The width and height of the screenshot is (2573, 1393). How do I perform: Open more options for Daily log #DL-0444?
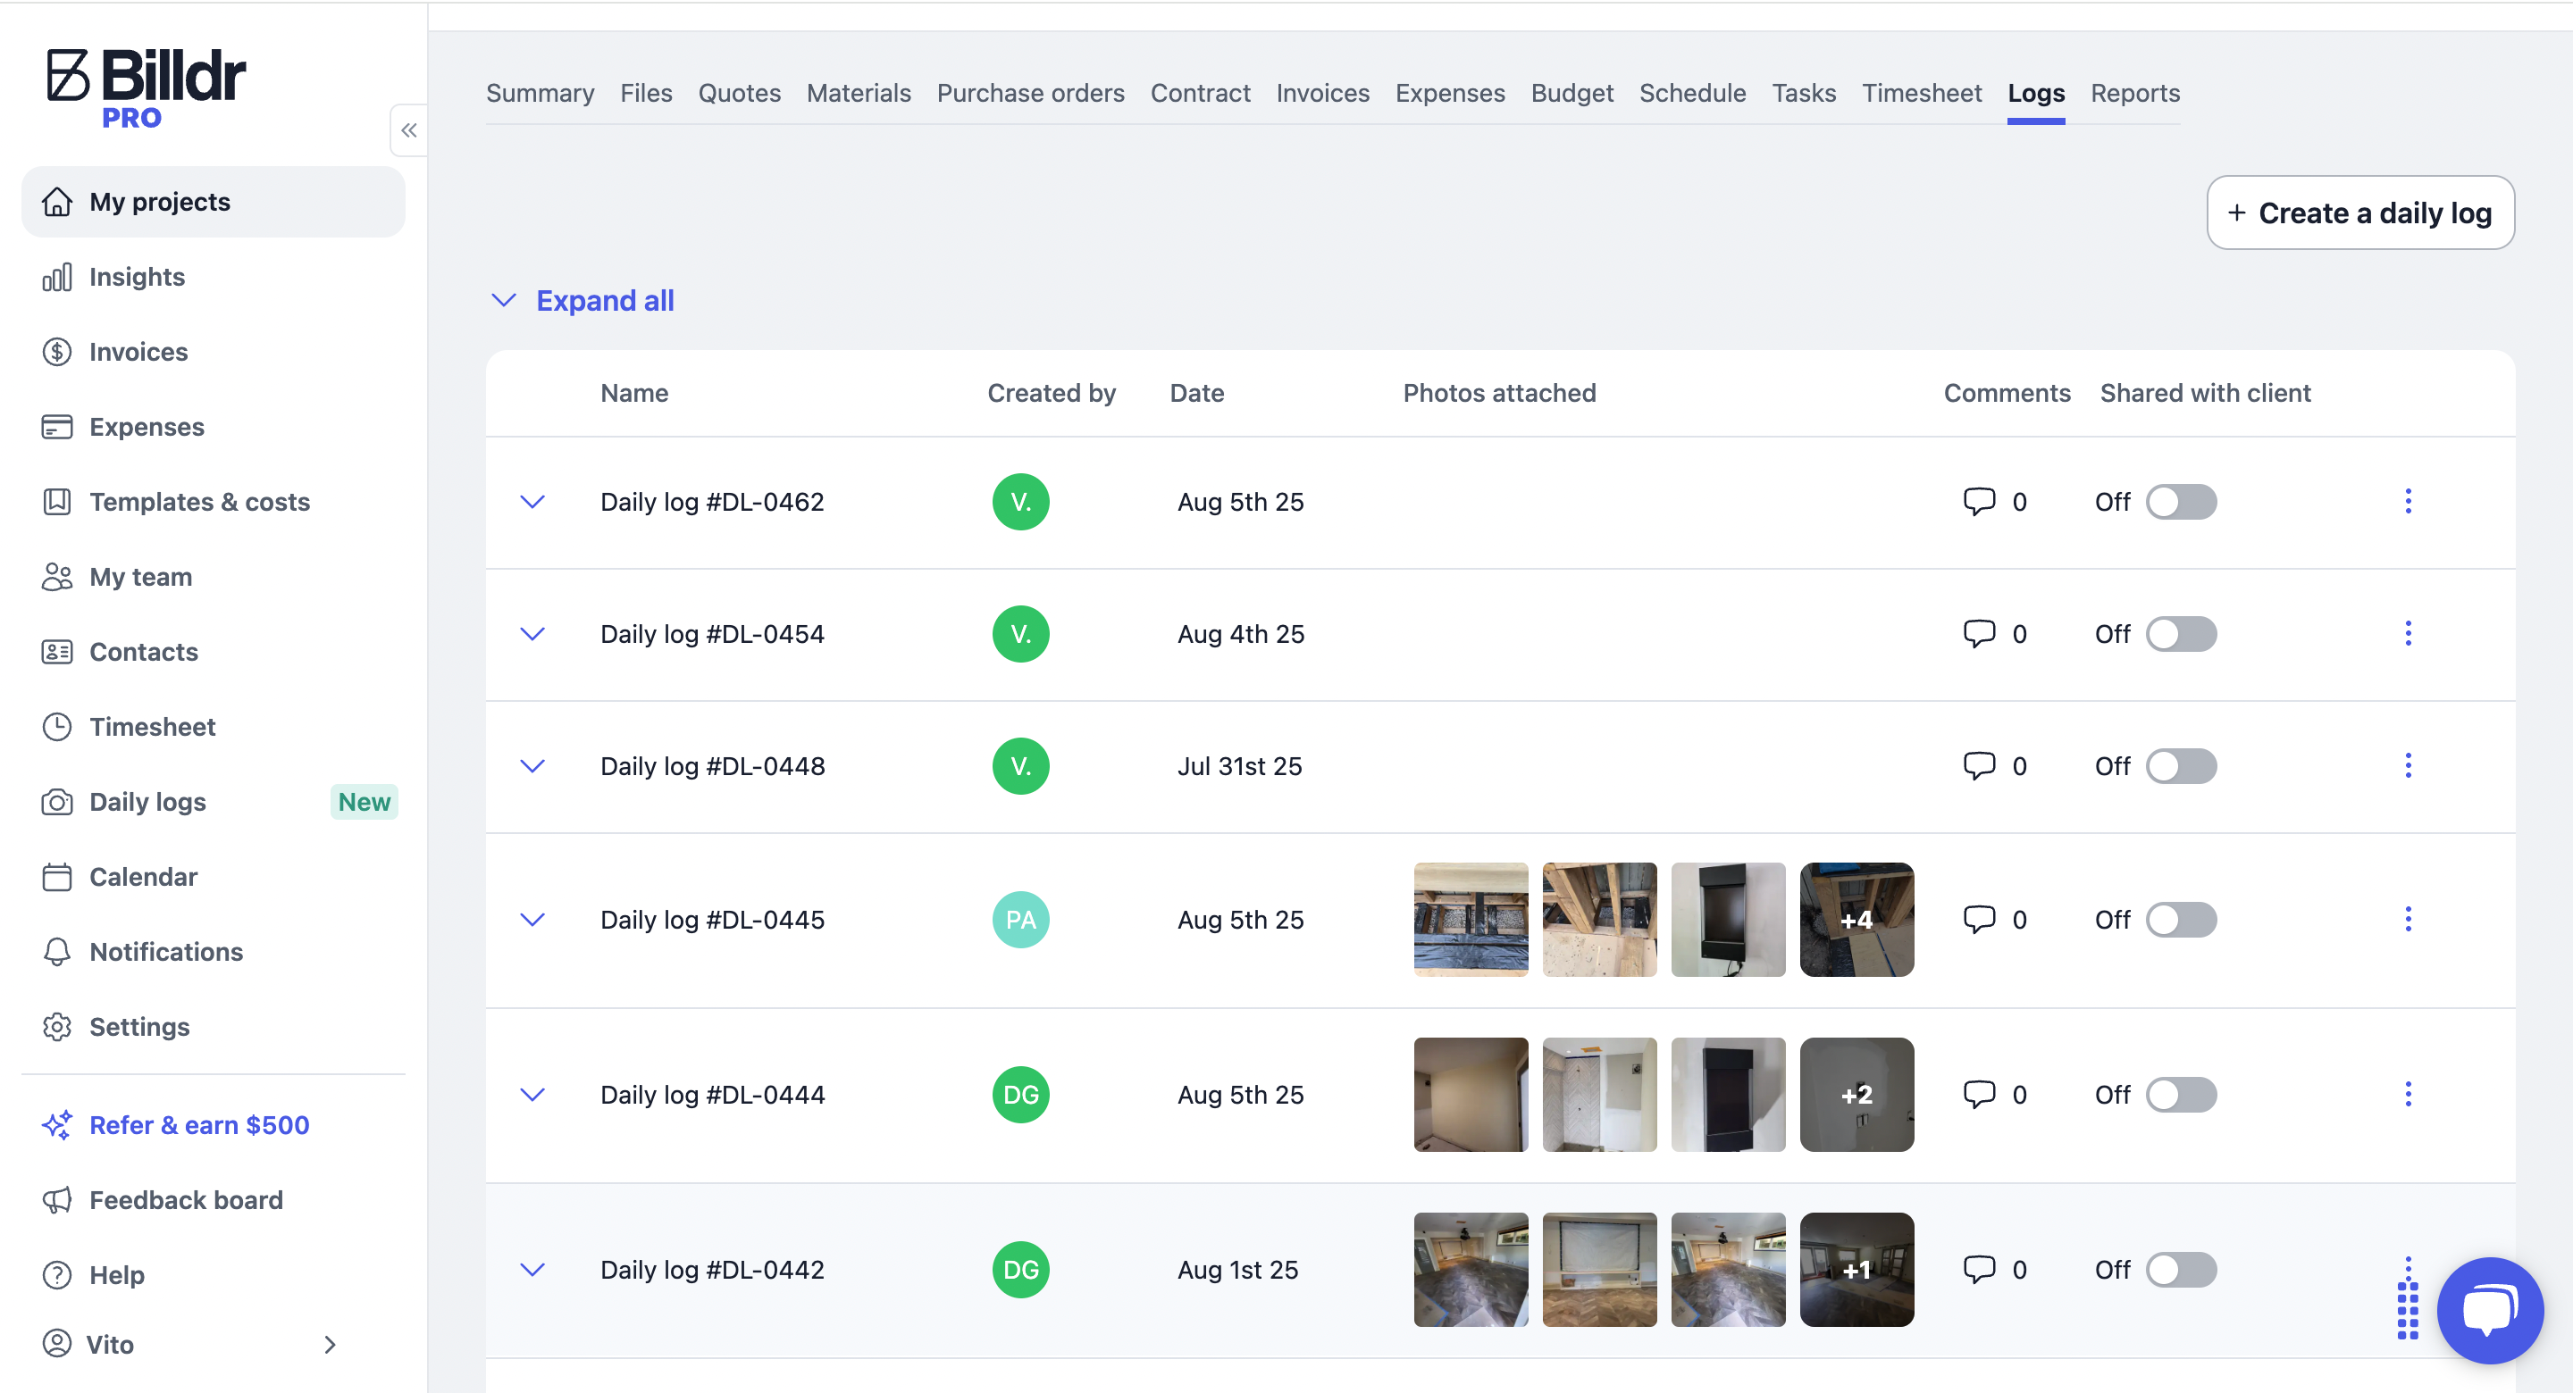point(2407,1094)
